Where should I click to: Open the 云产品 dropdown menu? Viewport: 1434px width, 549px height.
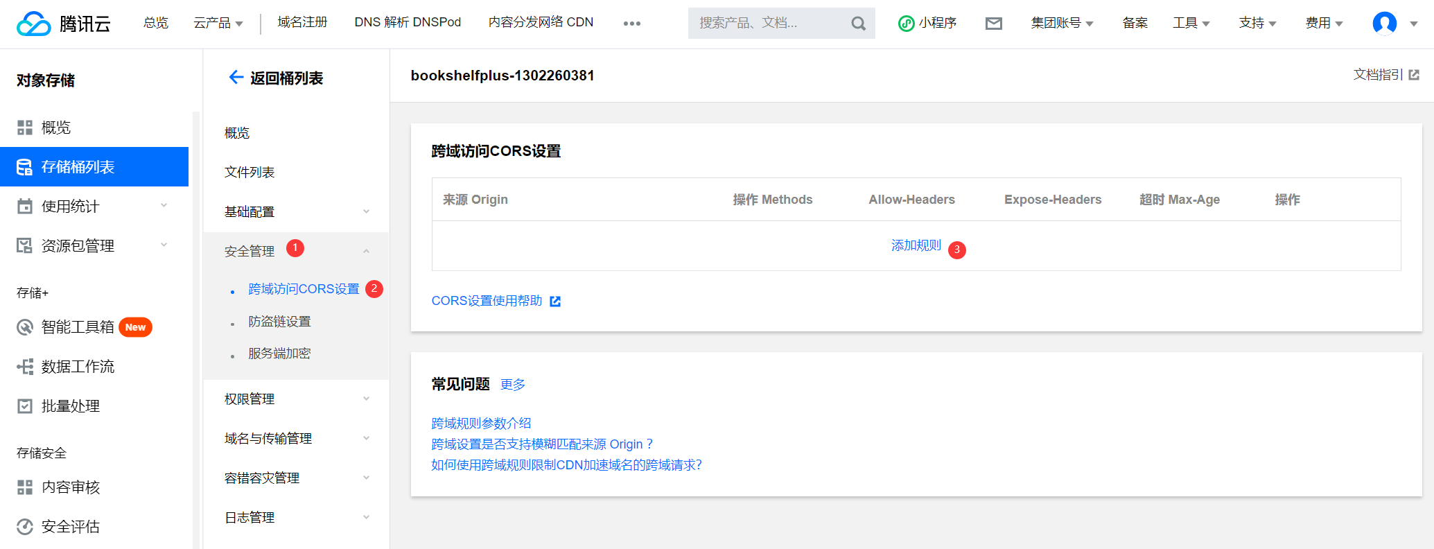[218, 23]
